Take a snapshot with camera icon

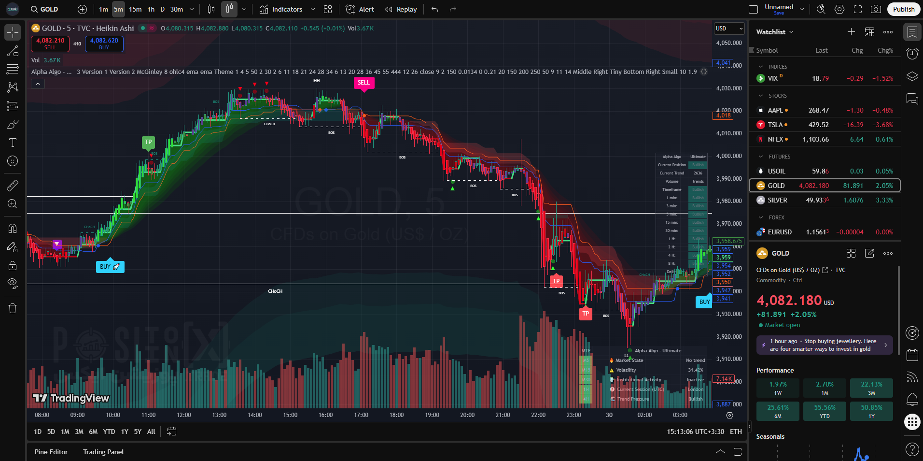point(876,9)
